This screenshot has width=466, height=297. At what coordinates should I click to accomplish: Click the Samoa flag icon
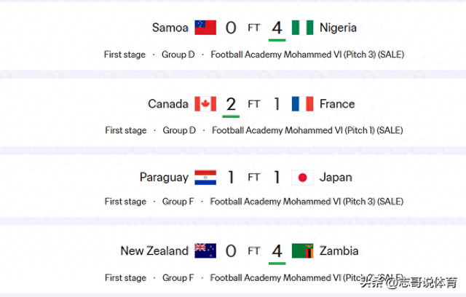pyautogui.click(x=205, y=28)
